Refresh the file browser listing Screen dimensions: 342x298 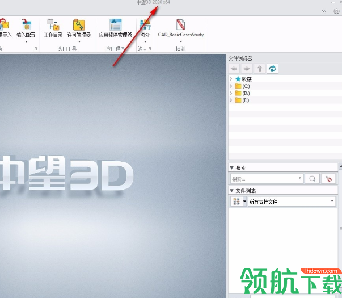272,69
